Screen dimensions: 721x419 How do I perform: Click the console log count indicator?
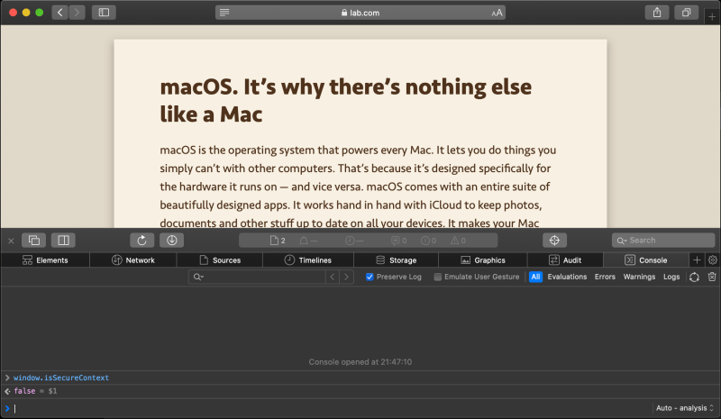398,240
